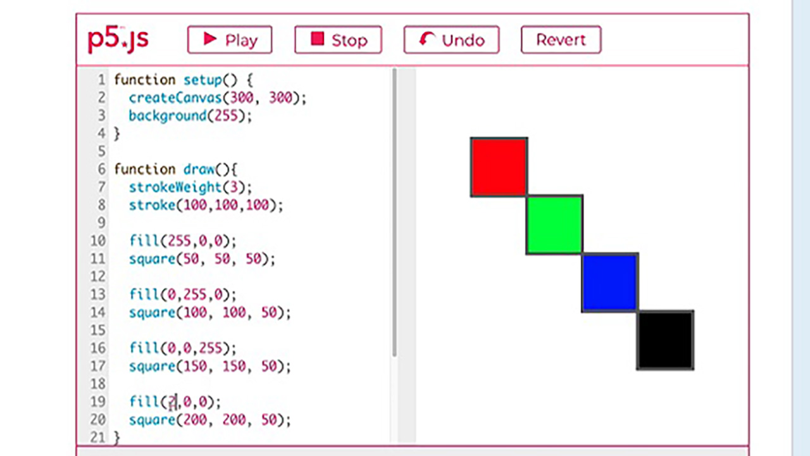Viewport: 810px width, 456px height.
Task: Undo the last code edit
Action: (451, 40)
